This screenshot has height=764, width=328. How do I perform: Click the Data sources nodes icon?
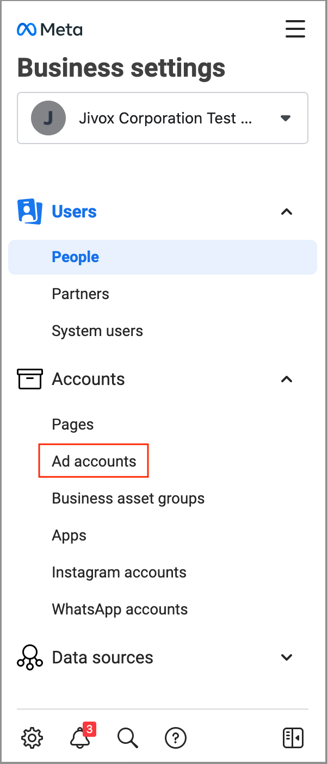point(29,657)
